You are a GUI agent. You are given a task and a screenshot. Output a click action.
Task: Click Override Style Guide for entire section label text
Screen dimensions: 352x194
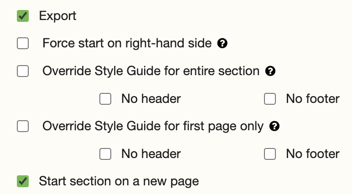(151, 71)
